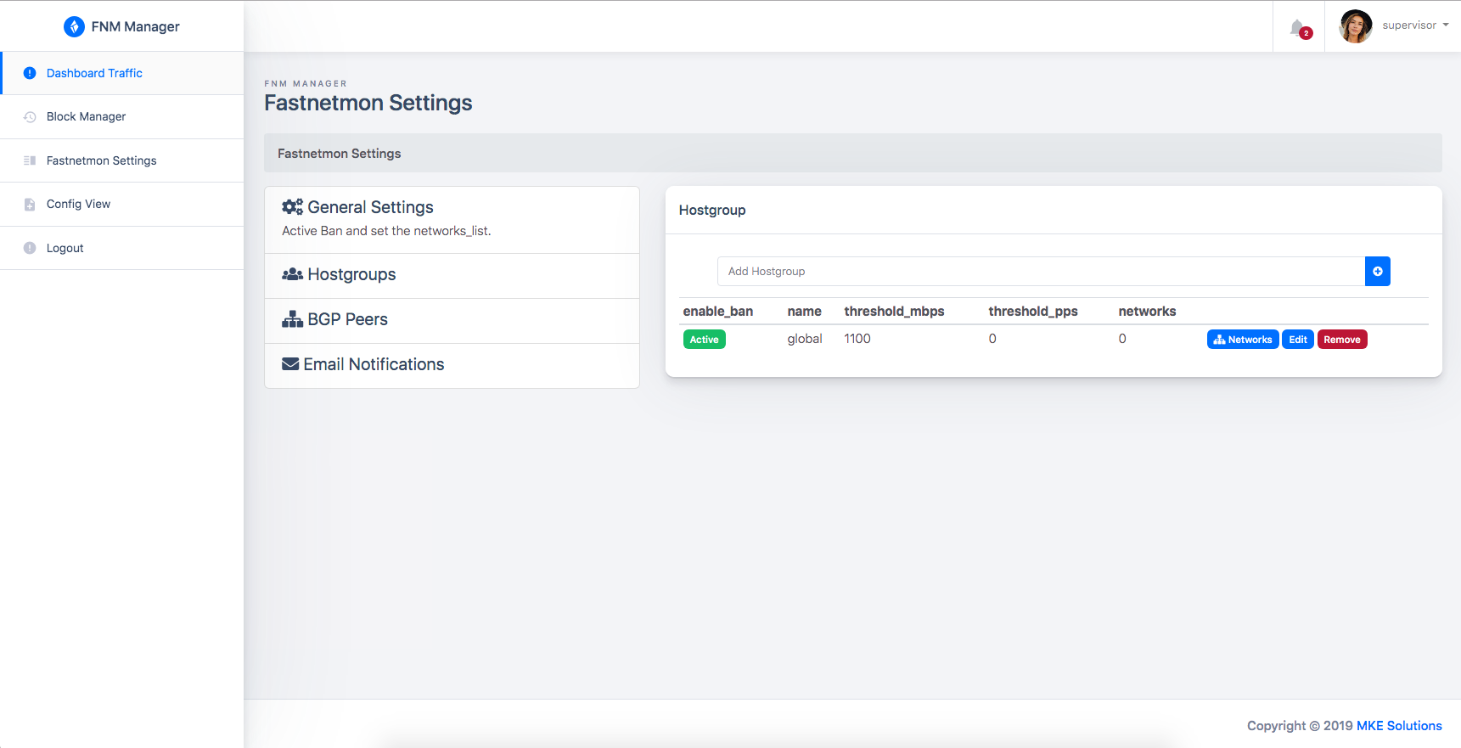
Task: Click the General Settings gears icon
Action: tap(292, 207)
